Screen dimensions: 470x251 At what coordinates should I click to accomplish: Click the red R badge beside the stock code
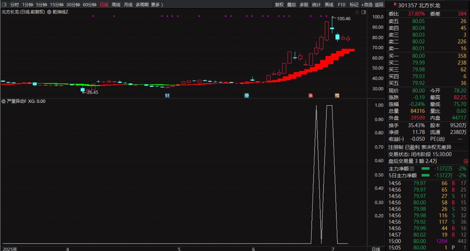(395, 4)
